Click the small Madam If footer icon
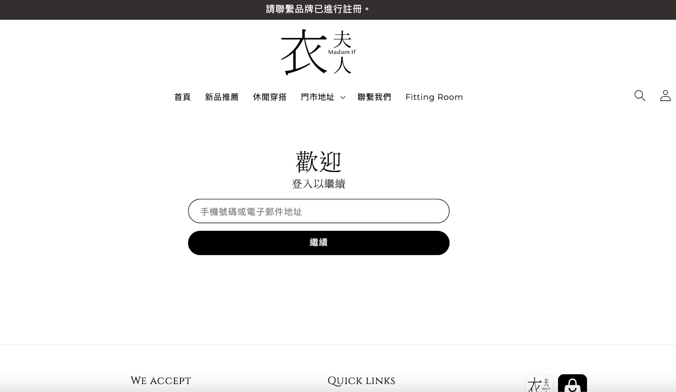The height and width of the screenshot is (392, 676). tap(539, 384)
